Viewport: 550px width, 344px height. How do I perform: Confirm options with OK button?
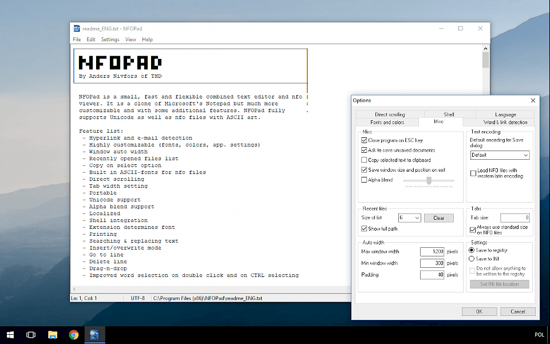coord(479,311)
